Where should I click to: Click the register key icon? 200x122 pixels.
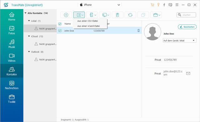click(x=158, y=5)
